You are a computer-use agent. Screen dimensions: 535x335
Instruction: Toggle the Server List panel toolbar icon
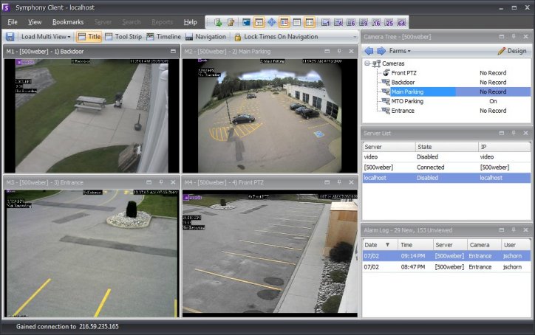click(284, 22)
